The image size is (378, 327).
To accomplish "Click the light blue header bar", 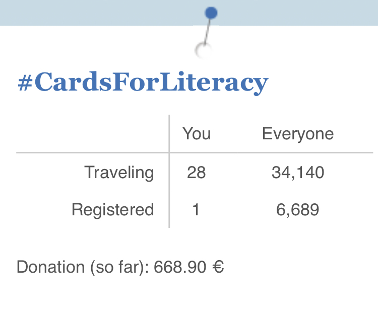I will (x=189, y=13).
